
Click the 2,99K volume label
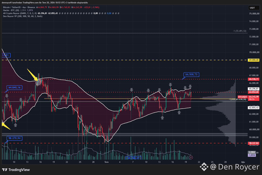tap(252, 152)
